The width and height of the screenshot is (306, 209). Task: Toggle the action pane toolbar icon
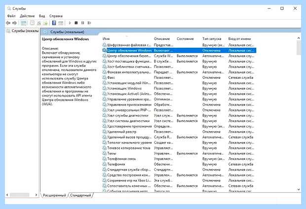point(61,23)
